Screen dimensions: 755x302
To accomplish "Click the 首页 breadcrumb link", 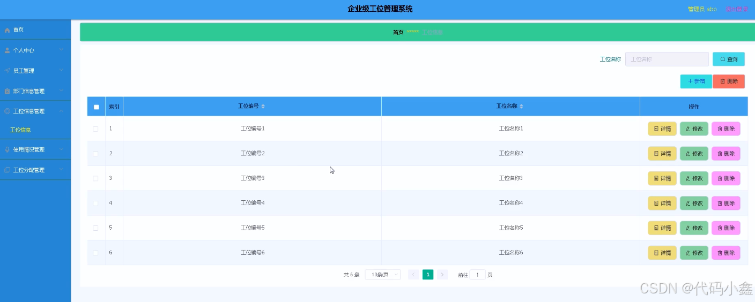I will 398,33.
